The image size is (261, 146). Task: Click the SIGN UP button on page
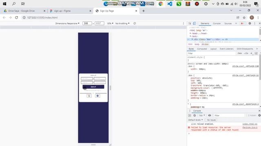point(93,87)
